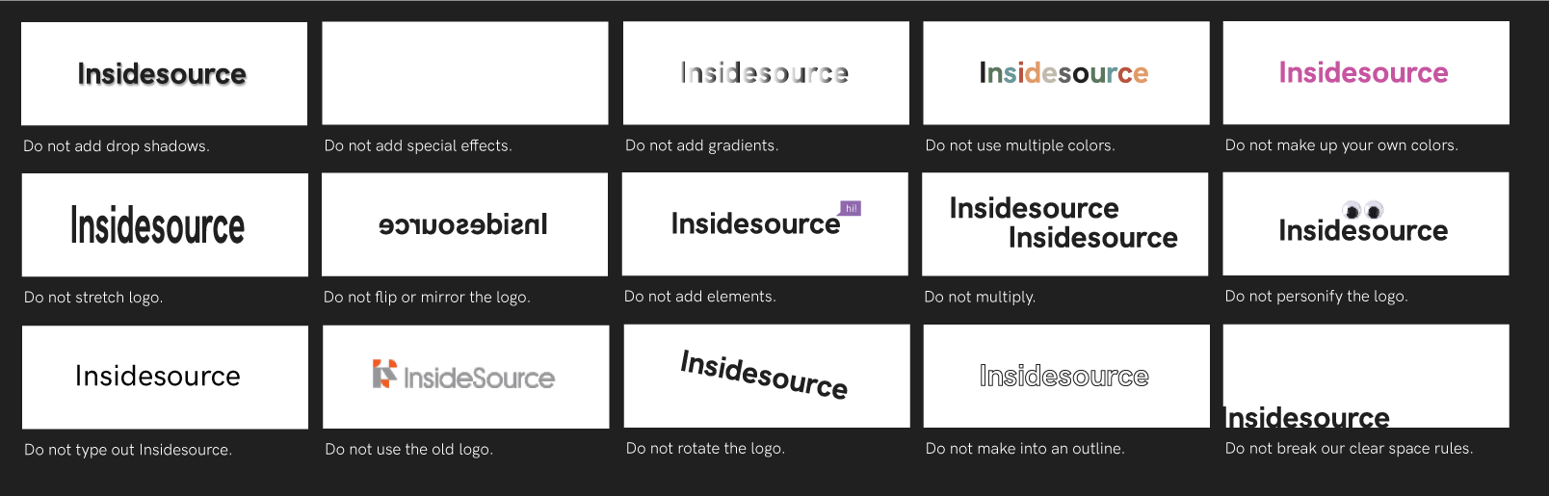Click the "Do not use multiple colors." caption
Screen dimensions: 1549x496
[1019, 145]
